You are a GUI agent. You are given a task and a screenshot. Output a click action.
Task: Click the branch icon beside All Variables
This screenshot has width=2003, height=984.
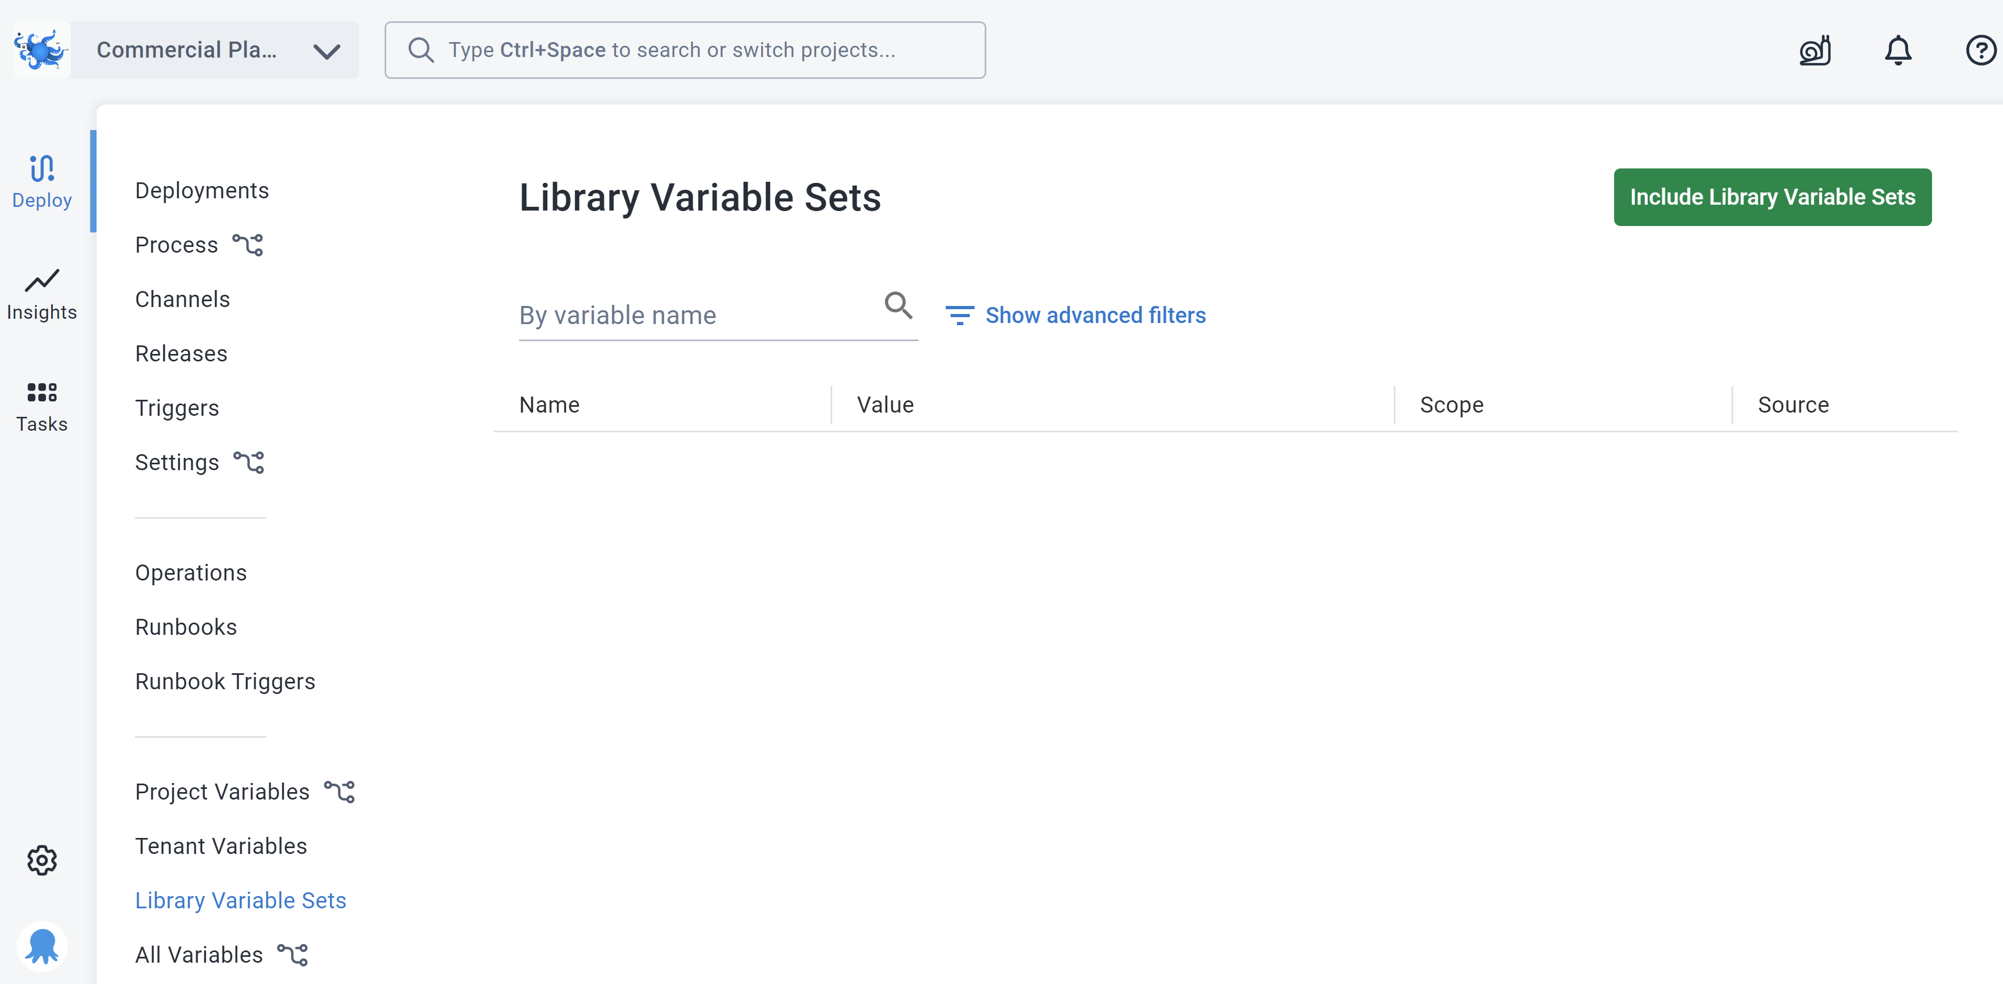292,954
